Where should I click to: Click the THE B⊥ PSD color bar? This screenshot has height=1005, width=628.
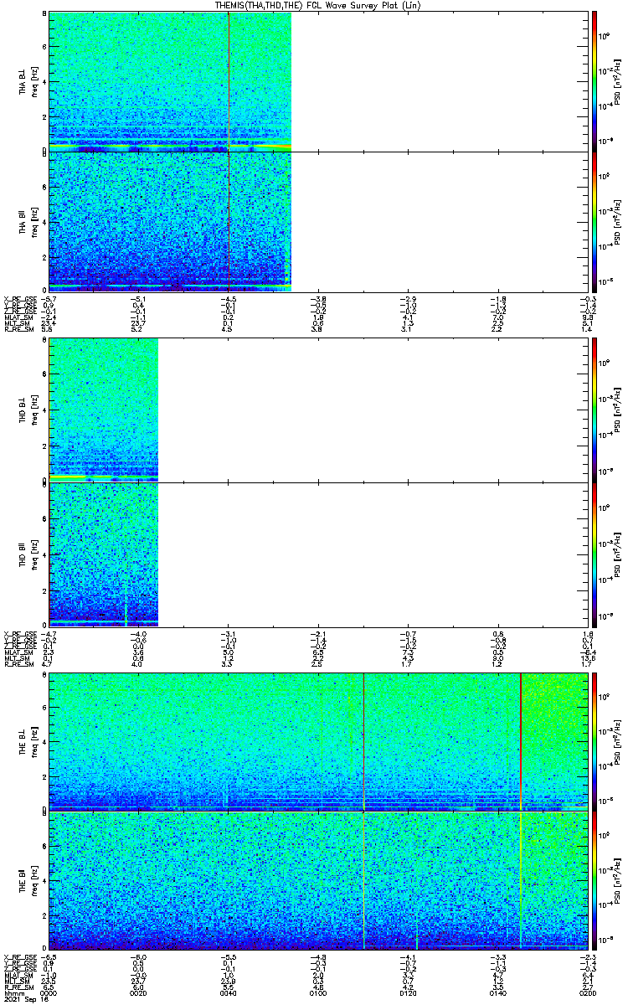[595, 741]
